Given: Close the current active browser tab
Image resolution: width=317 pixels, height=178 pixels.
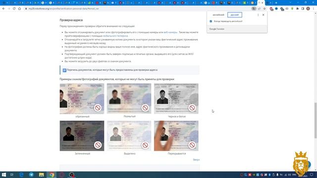Looking at the screenshot, I should point(263,3).
